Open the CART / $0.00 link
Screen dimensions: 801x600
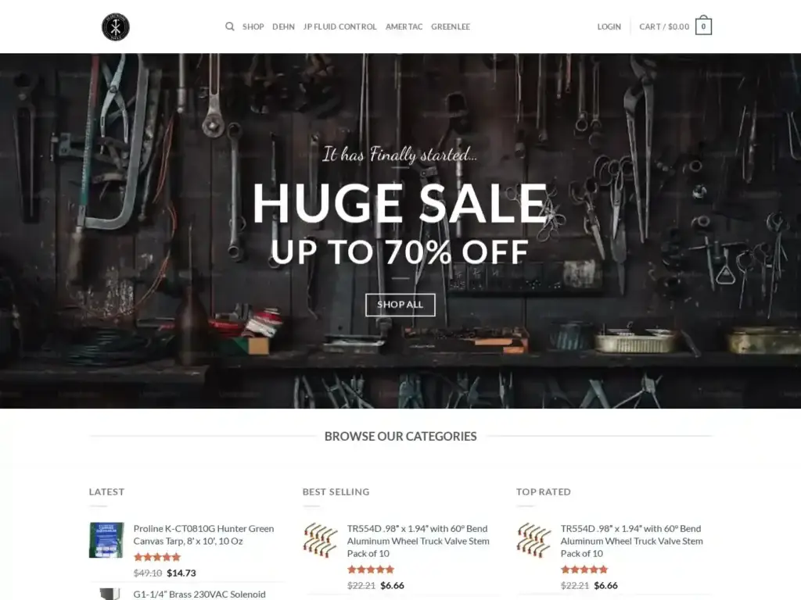[x=664, y=27]
